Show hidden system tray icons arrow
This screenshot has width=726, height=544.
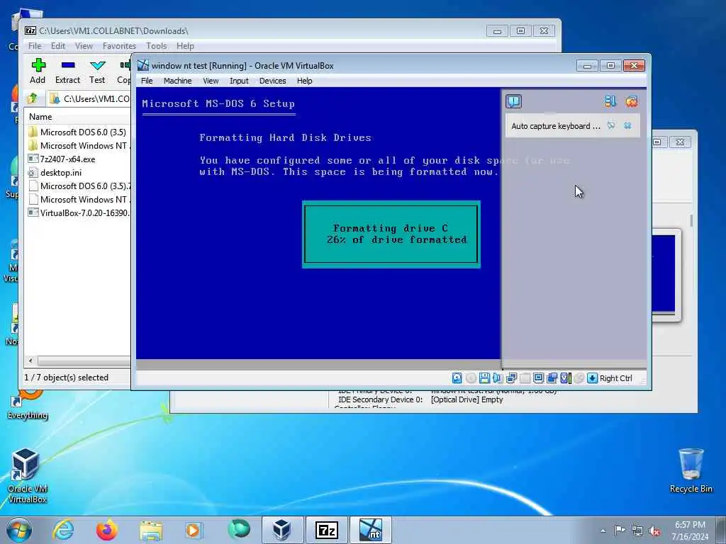603,531
